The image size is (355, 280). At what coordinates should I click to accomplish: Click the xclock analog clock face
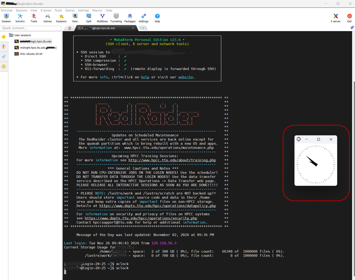316,164
